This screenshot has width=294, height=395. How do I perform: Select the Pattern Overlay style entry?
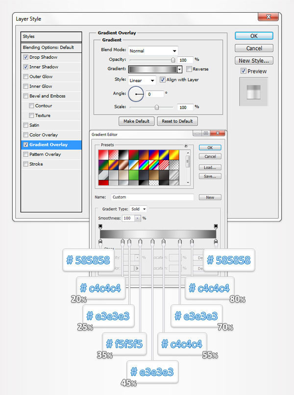51,154
